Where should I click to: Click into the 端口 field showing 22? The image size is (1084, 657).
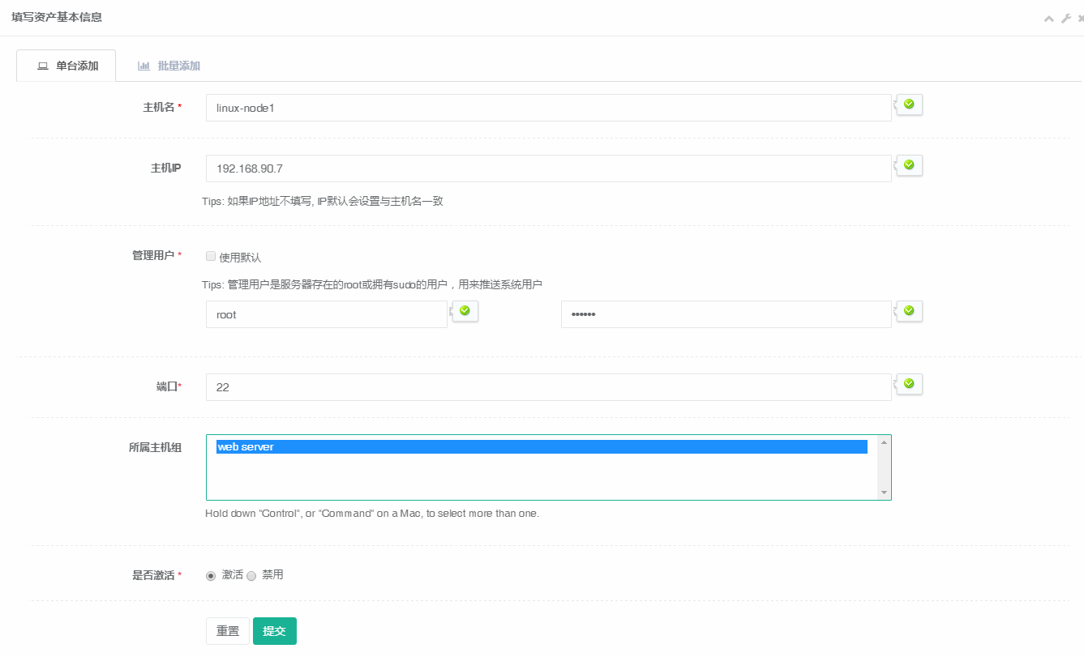[x=548, y=387]
